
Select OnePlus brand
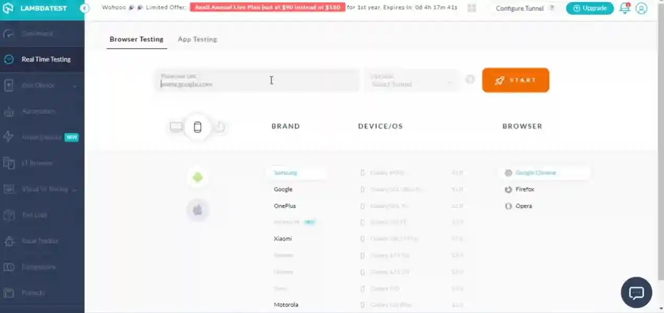pos(285,206)
